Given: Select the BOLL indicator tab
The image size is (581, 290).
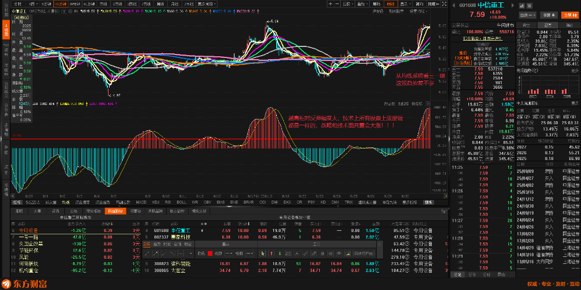Looking at the screenshot, I should (x=181, y=202).
